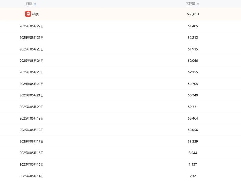Click the 日期 column header text

29,4
